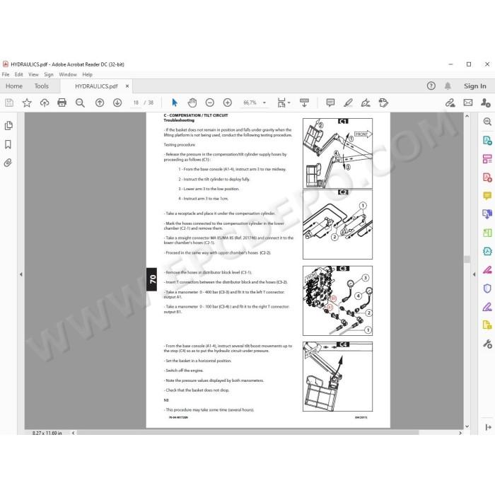Open notifications bell icon
Screen dimensions: 495x495
[x=448, y=86]
